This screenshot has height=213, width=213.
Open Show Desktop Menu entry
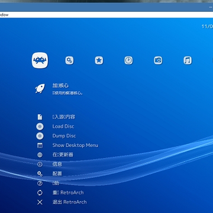(75, 146)
